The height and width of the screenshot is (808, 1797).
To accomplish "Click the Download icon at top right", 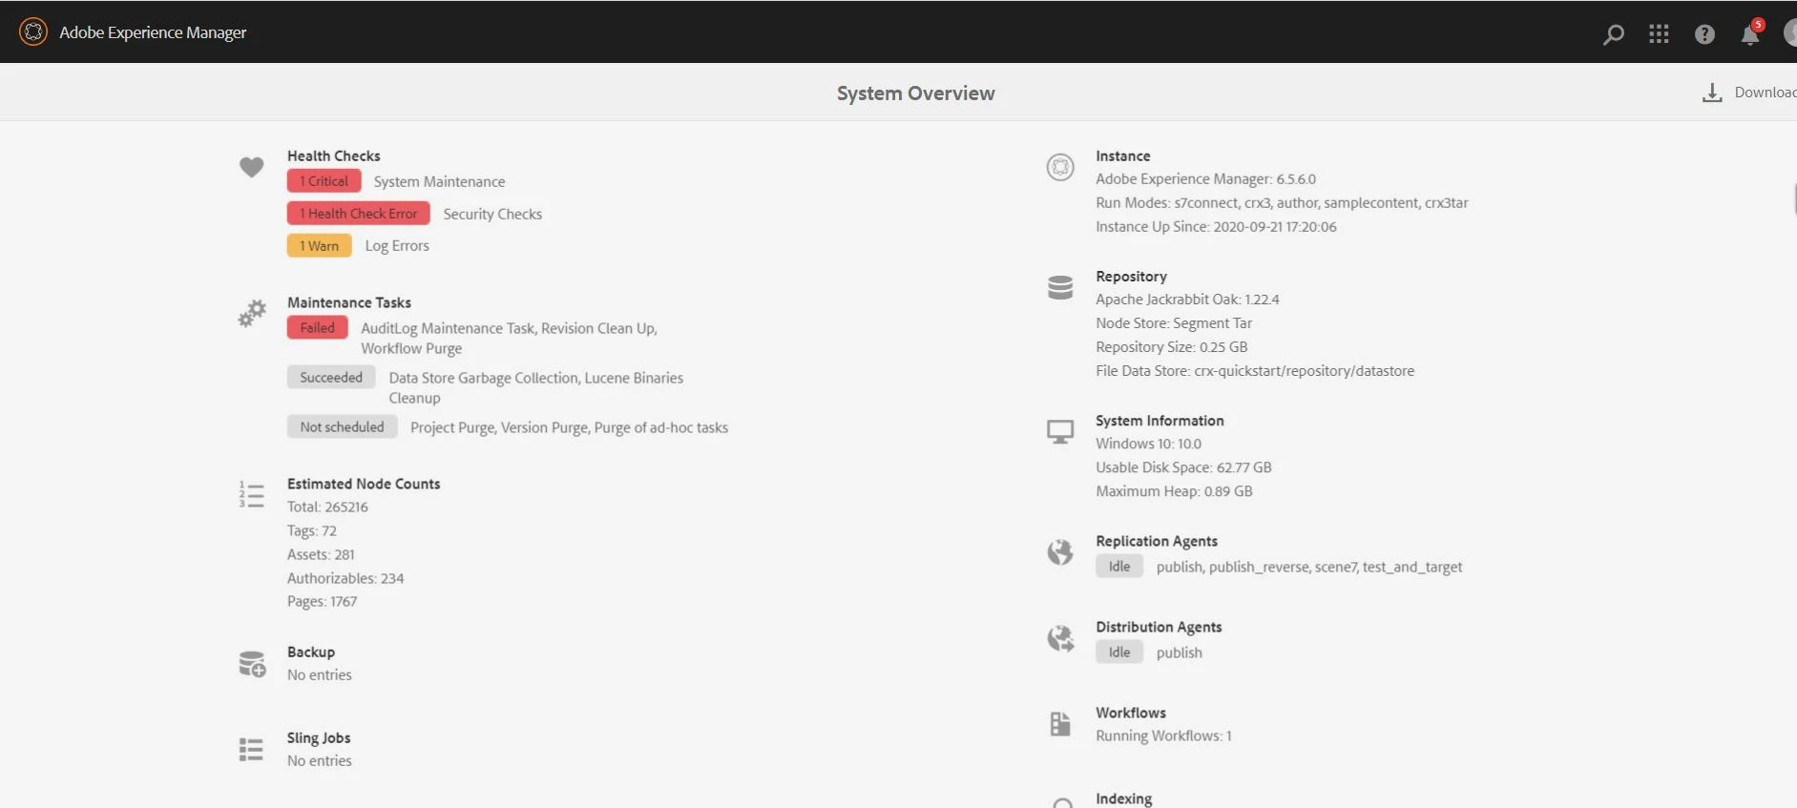I will coord(1712,93).
